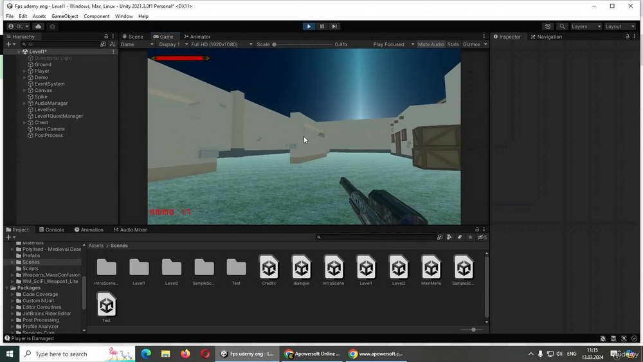Select Main Camera in the Hierarchy
Viewport: 643px width, 362px height.
click(x=50, y=129)
